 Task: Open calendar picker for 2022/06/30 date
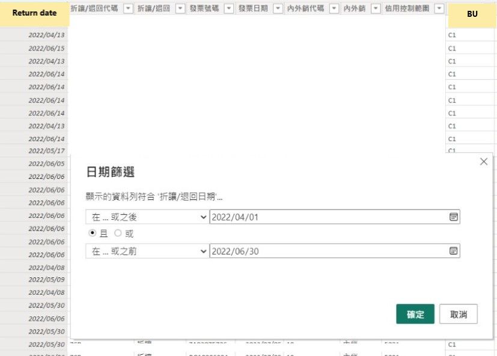pyautogui.click(x=454, y=251)
